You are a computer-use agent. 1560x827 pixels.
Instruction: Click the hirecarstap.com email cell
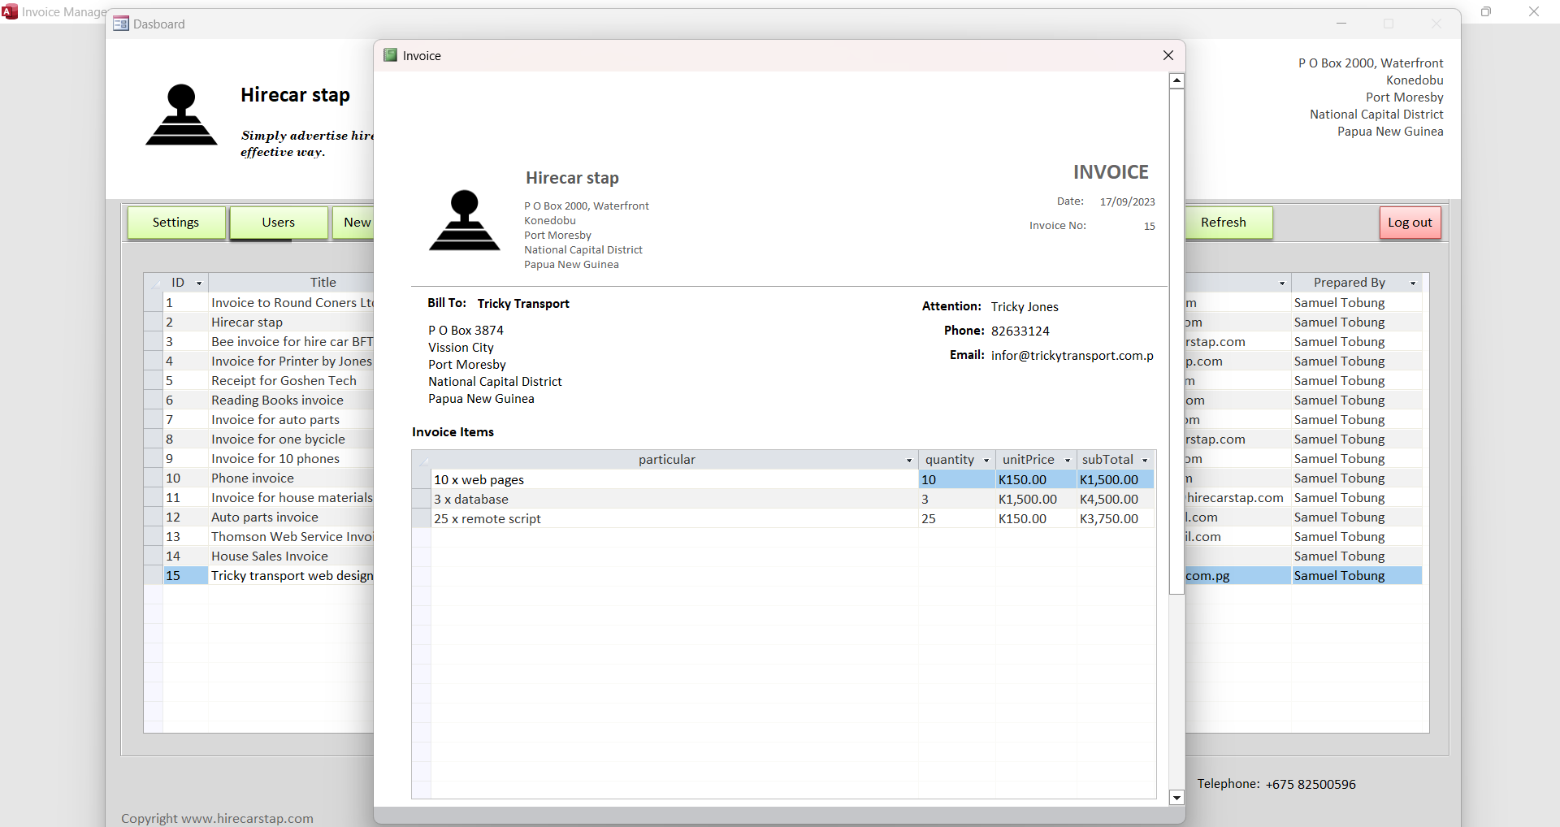click(x=1237, y=497)
